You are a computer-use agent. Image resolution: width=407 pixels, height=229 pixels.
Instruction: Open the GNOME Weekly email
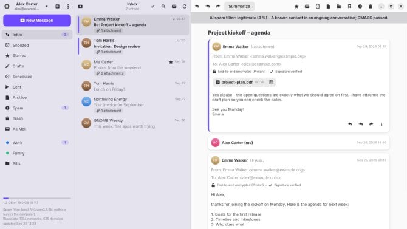tap(133, 123)
